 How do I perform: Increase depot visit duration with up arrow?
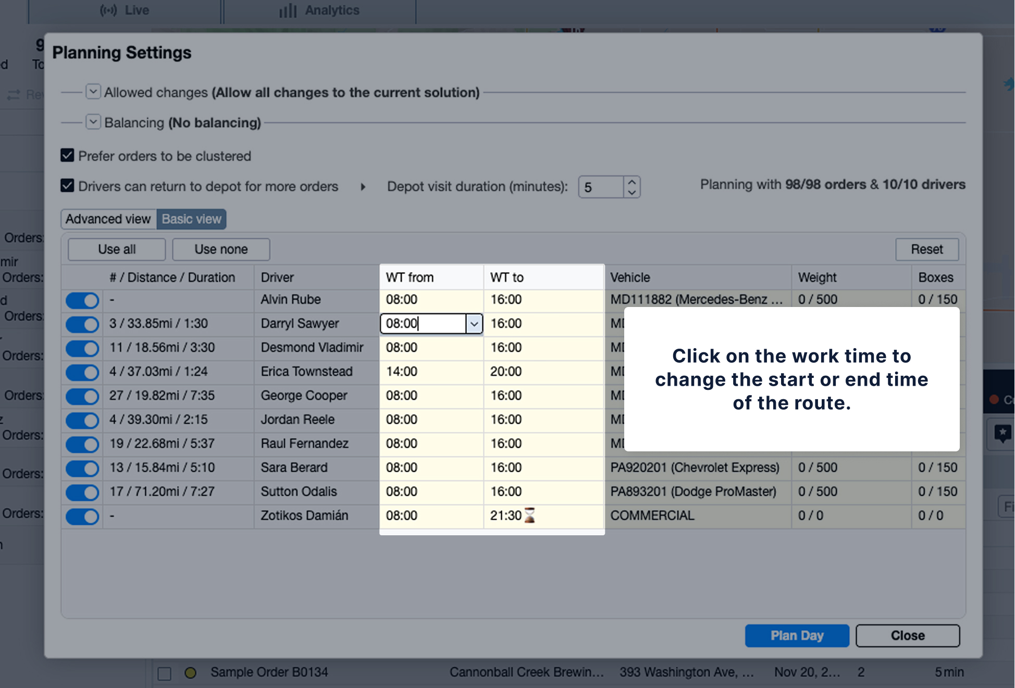tap(632, 182)
